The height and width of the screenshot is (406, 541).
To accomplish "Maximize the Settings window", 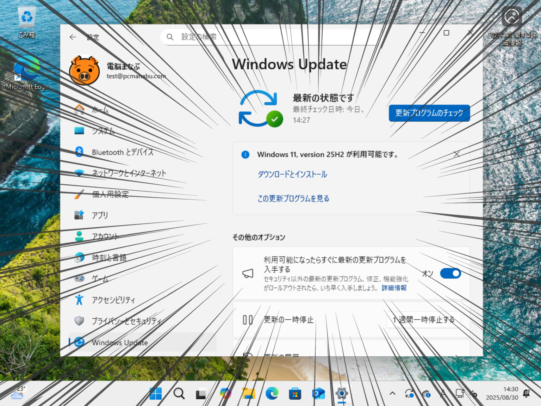I will tap(446, 33).
